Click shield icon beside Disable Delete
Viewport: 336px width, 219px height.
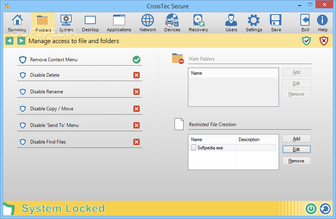23,75
